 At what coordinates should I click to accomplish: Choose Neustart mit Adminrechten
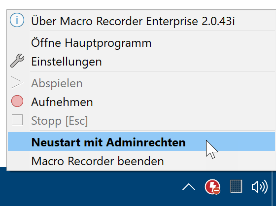(x=141, y=141)
